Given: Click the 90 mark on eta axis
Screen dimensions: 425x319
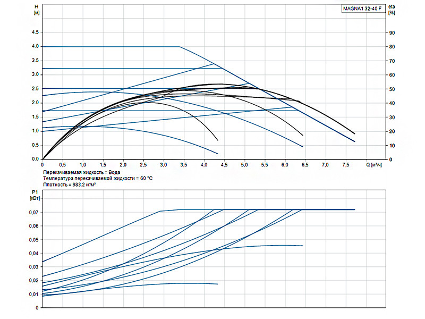Looking at the screenshot, I should pyautogui.click(x=392, y=32).
